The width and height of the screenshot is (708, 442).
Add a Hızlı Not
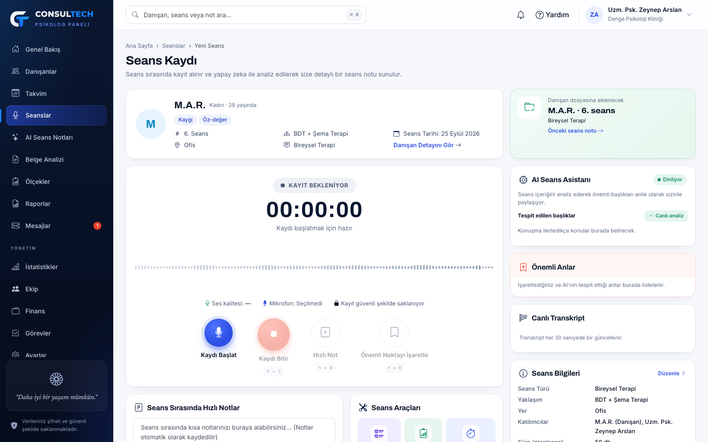click(325, 332)
